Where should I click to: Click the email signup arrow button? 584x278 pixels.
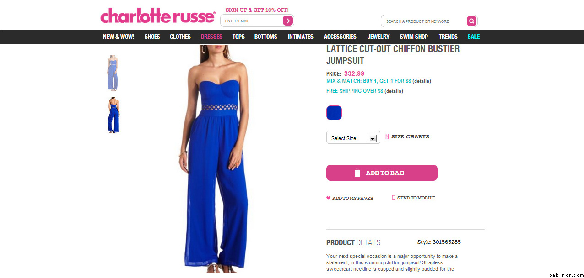288,21
